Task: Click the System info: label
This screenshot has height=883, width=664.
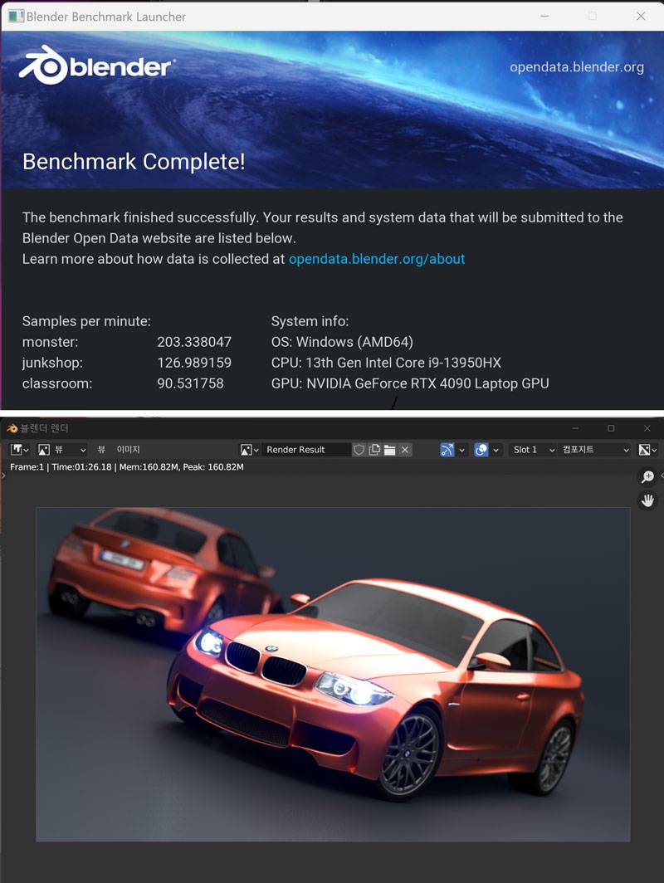Action: (x=310, y=321)
